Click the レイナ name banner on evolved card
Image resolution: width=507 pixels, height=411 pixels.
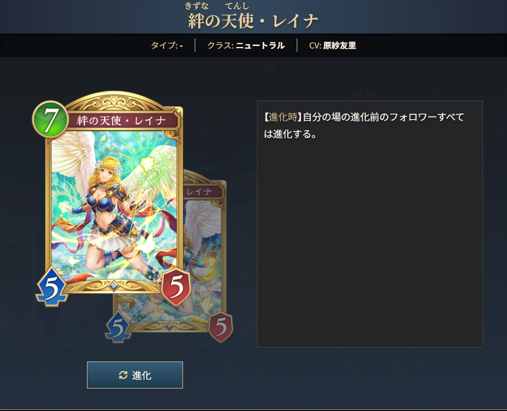(203, 191)
